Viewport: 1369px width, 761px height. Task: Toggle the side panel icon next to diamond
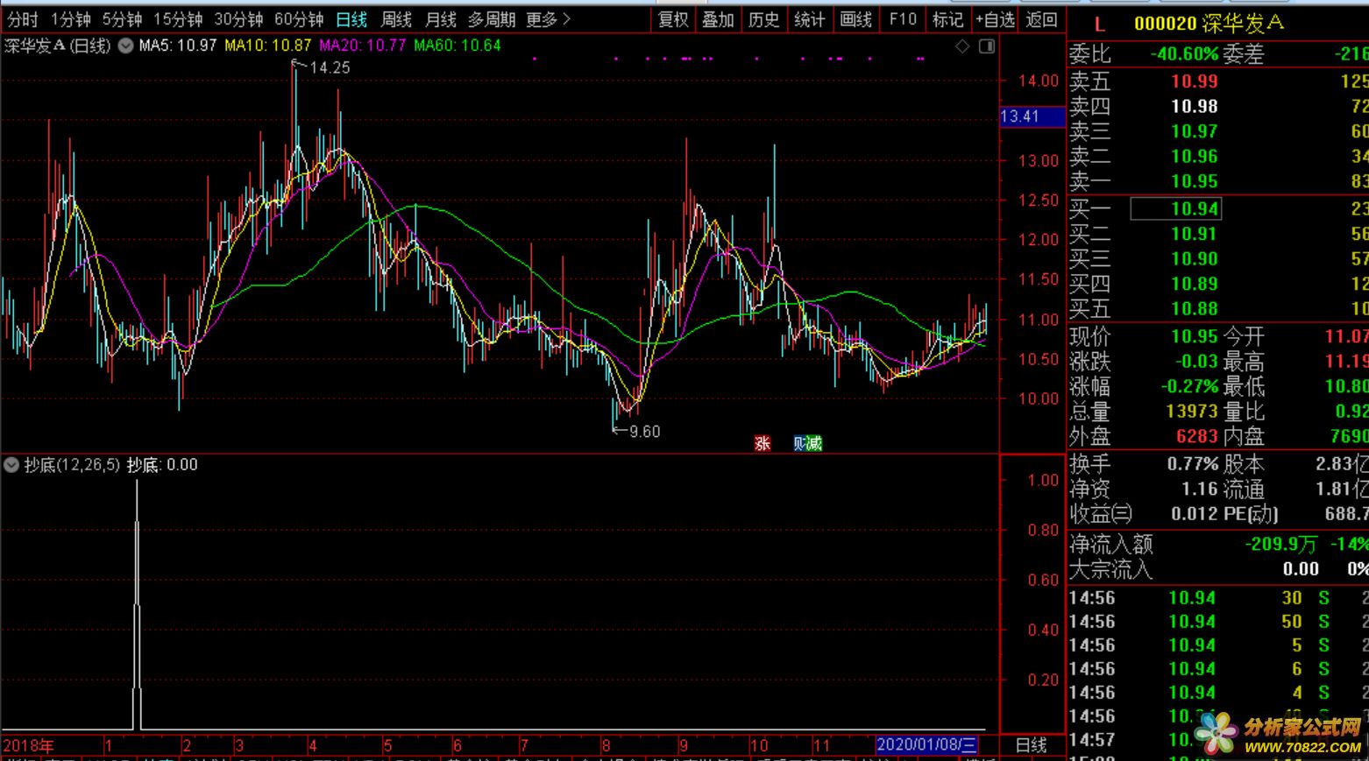[987, 46]
